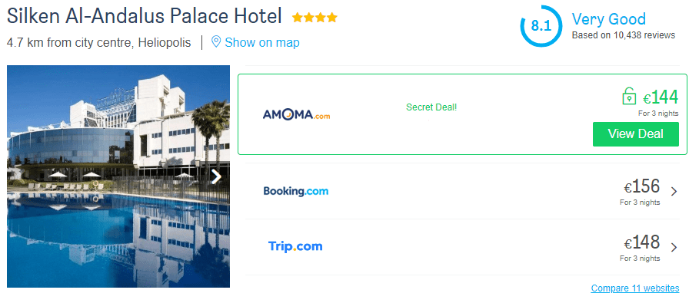The width and height of the screenshot is (689, 303).
Task: Click the Very Good rating label
Action: point(608,19)
